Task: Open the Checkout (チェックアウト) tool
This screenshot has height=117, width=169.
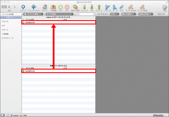Action: tap(34, 7)
